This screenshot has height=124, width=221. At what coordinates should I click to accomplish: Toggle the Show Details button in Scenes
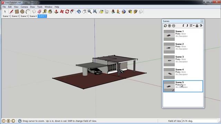coord(197,25)
